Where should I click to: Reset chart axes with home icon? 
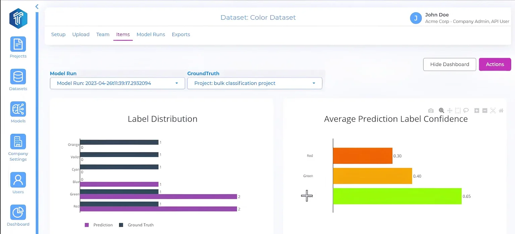coord(501,110)
